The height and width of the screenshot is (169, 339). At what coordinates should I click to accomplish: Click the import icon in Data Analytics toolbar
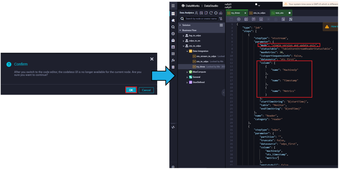221,13
